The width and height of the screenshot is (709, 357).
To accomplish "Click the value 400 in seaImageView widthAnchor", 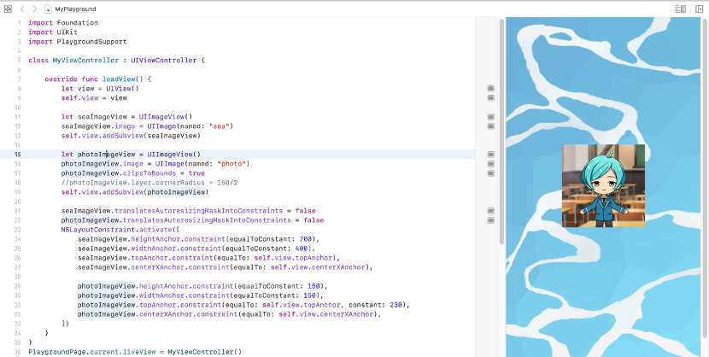I will (302, 249).
